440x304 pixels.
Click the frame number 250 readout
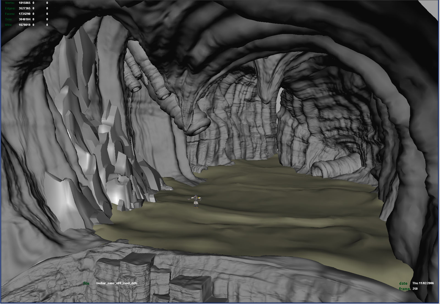point(415,289)
